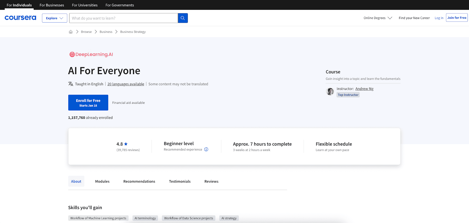
Task: Open instructor Andrew Ng link
Action: click(364, 89)
